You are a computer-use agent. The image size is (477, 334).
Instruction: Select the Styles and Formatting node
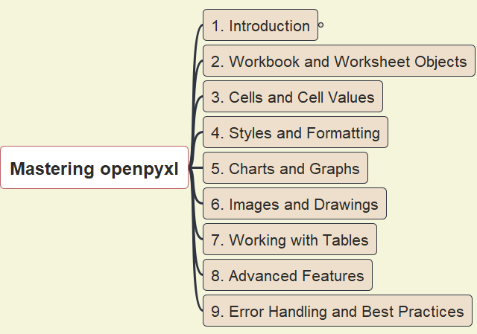click(x=295, y=132)
